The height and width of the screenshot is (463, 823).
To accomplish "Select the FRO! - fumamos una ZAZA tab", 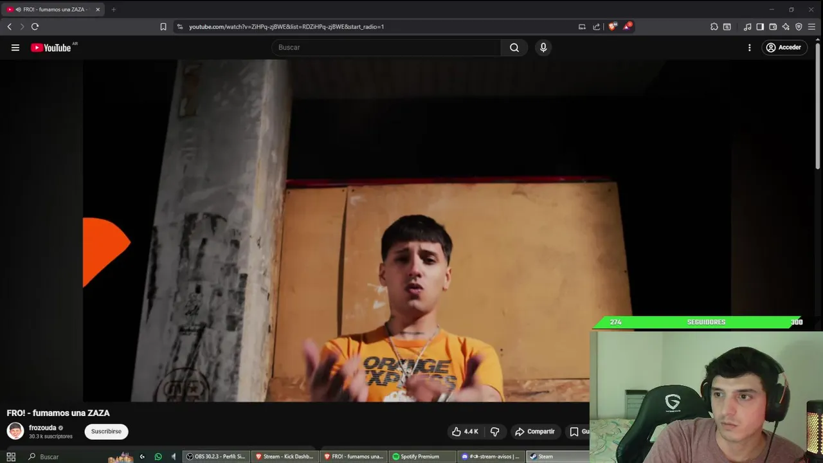I will (53, 10).
